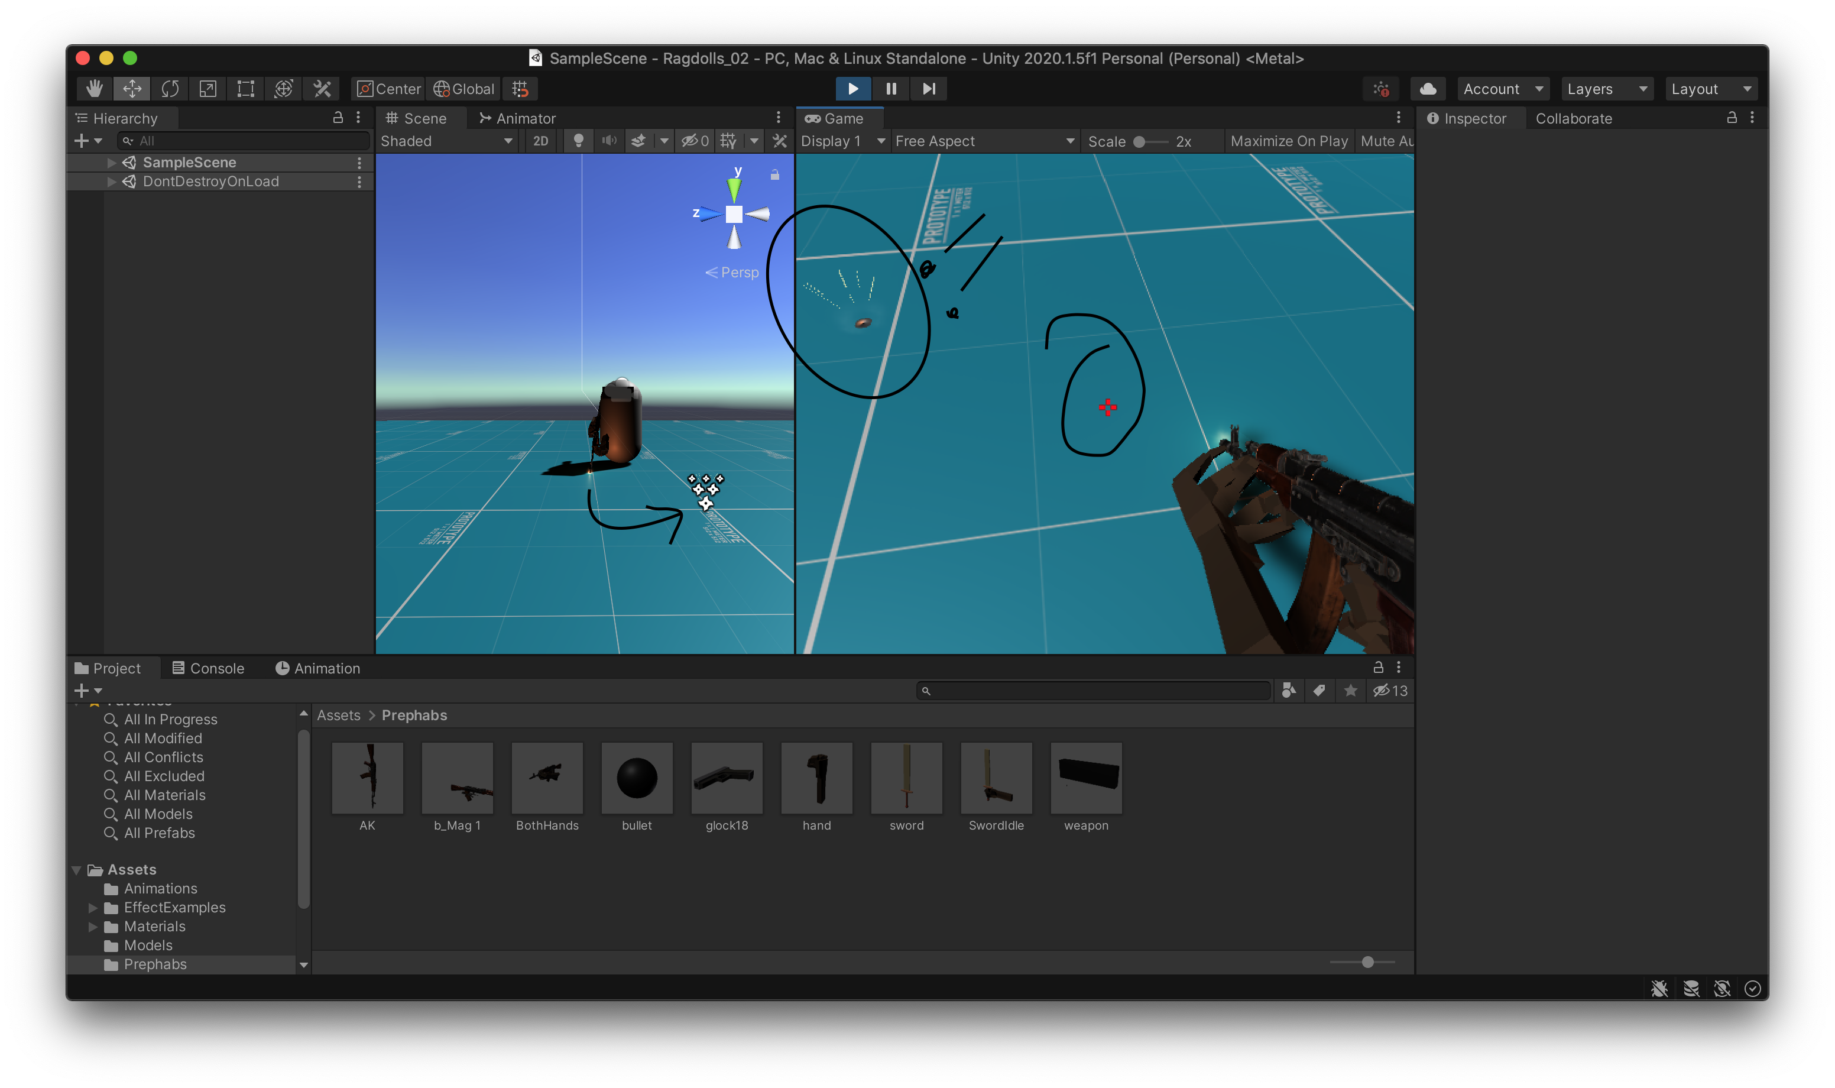Image resolution: width=1835 pixels, height=1088 pixels.
Task: Toggle scene lighting bulb icon
Action: tap(578, 141)
